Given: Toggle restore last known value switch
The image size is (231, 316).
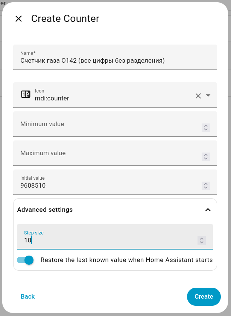Looking at the screenshot, I should (26, 260).
